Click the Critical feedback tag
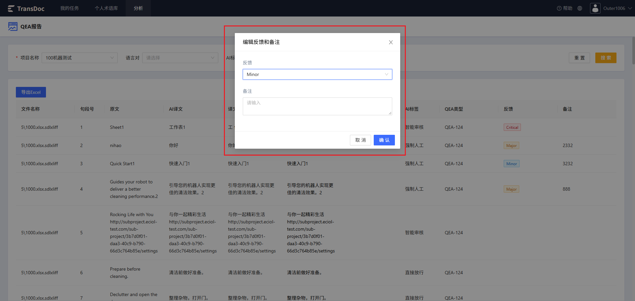635x301 pixels. pos(512,128)
